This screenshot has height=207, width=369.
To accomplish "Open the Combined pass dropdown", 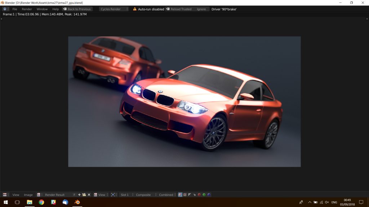I will (166, 195).
